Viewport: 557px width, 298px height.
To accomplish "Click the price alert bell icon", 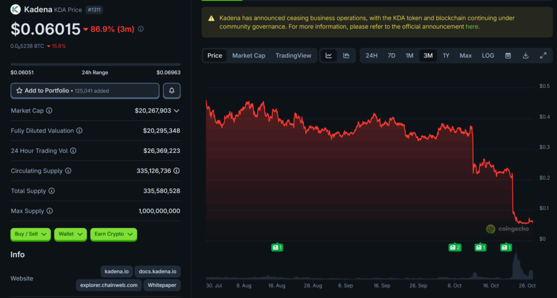I will coord(171,91).
